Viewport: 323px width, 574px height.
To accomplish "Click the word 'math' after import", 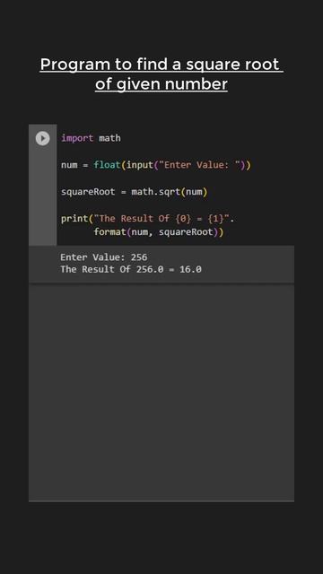I will click(109, 138).
